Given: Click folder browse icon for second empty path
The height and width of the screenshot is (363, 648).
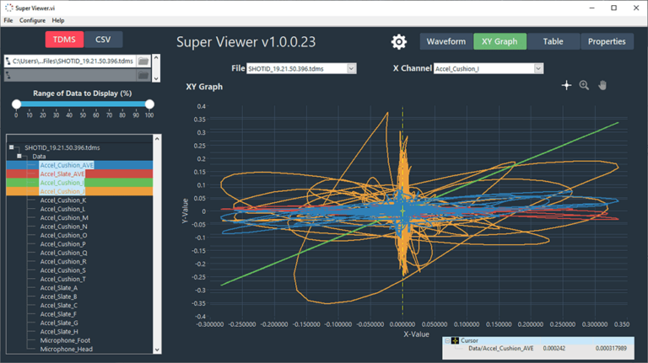Looking at the screenshot, I should coord(143,75).
